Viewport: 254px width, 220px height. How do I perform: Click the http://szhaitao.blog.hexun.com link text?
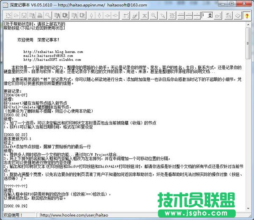pyautogui.click(x=53, y=52)
